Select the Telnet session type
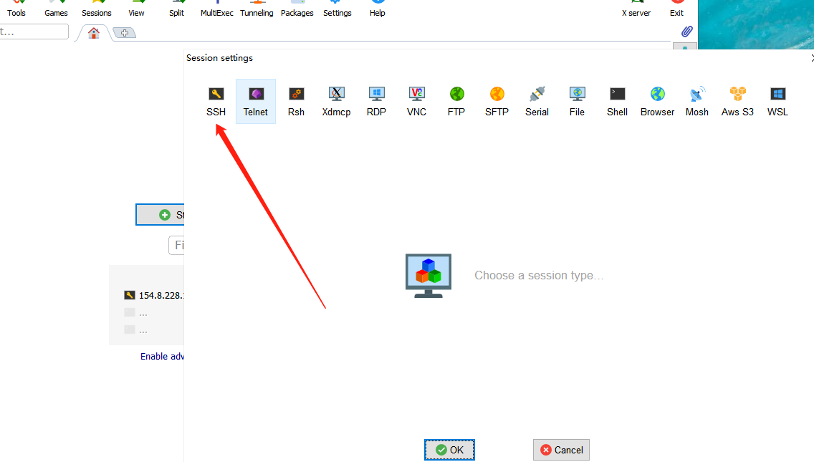Screen dimensions: 814x462 coord(256,101)
